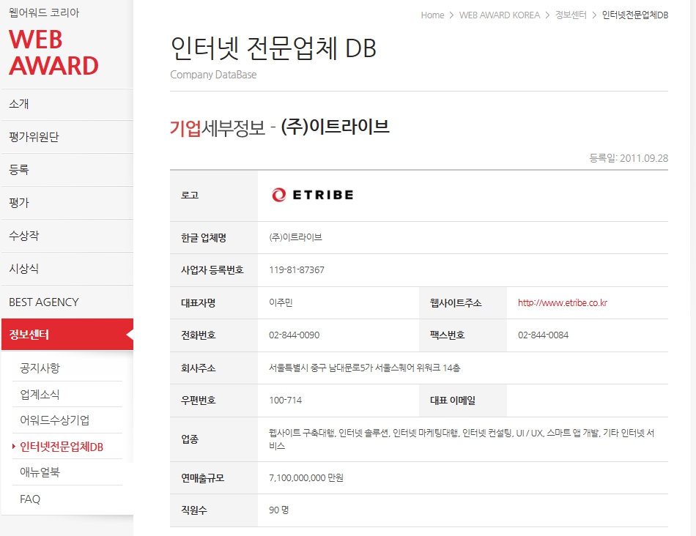
Task: Click the 직원수 label cell
Action: click(x=213, y=510)
